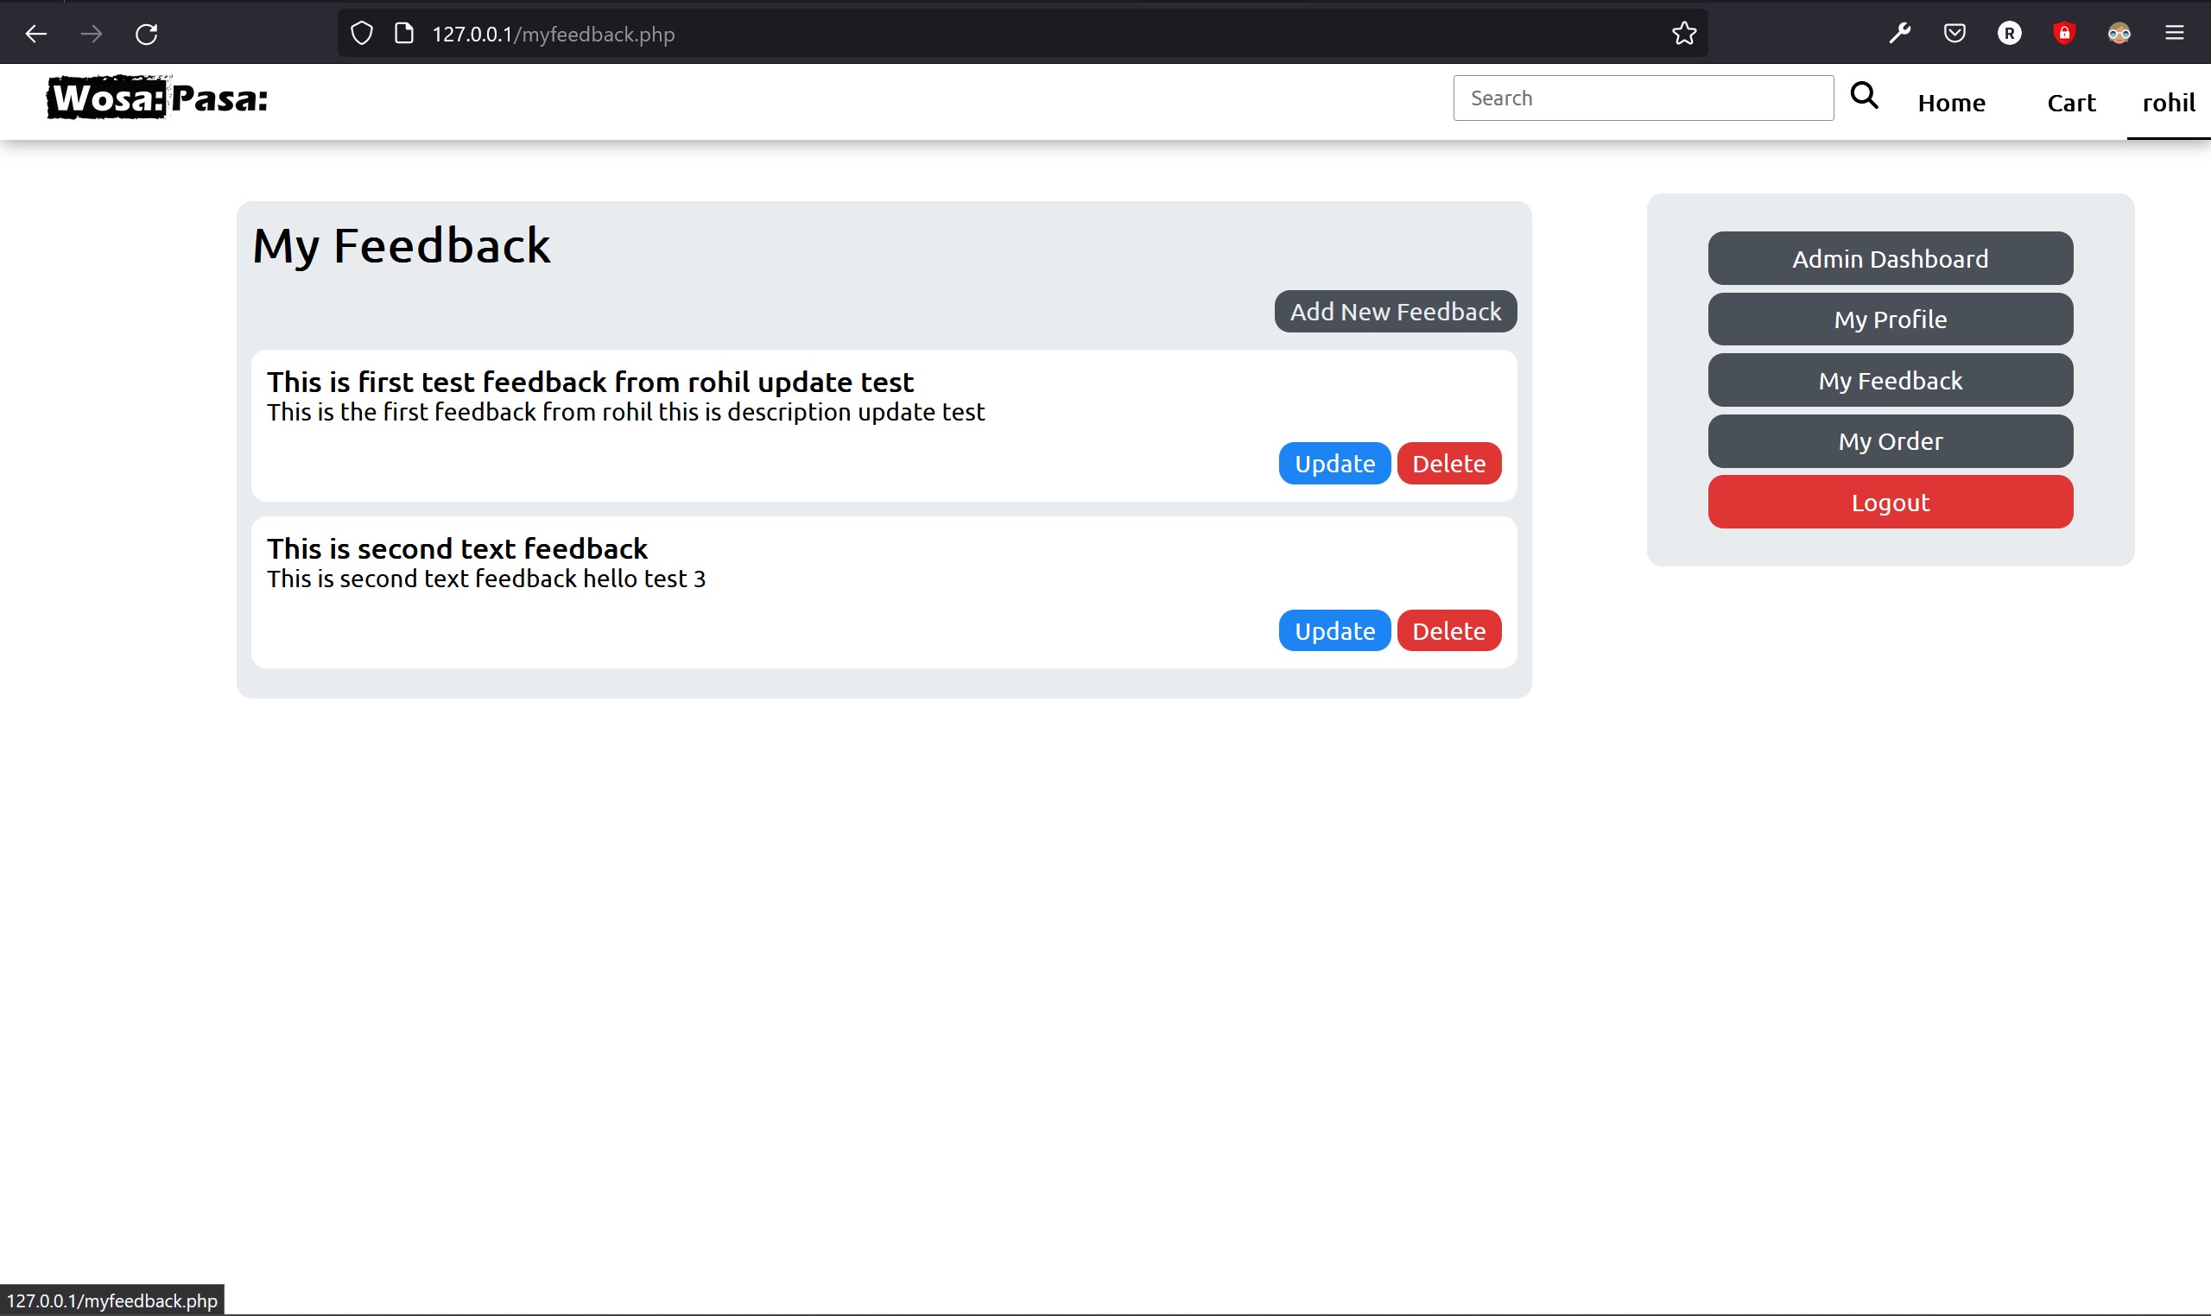Viewport: 2211px width, 1316px height.
Task: Reload the current page
Action: 146,34
